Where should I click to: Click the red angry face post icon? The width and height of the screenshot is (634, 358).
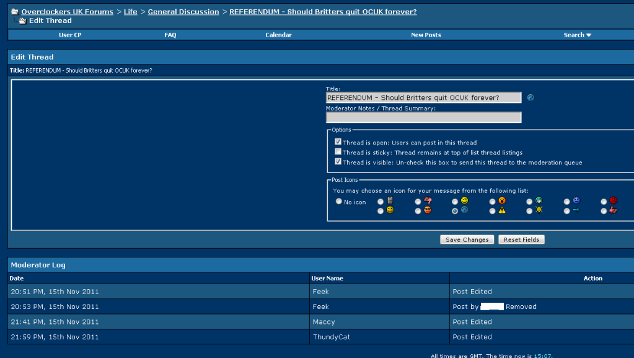tap(613, 201)
